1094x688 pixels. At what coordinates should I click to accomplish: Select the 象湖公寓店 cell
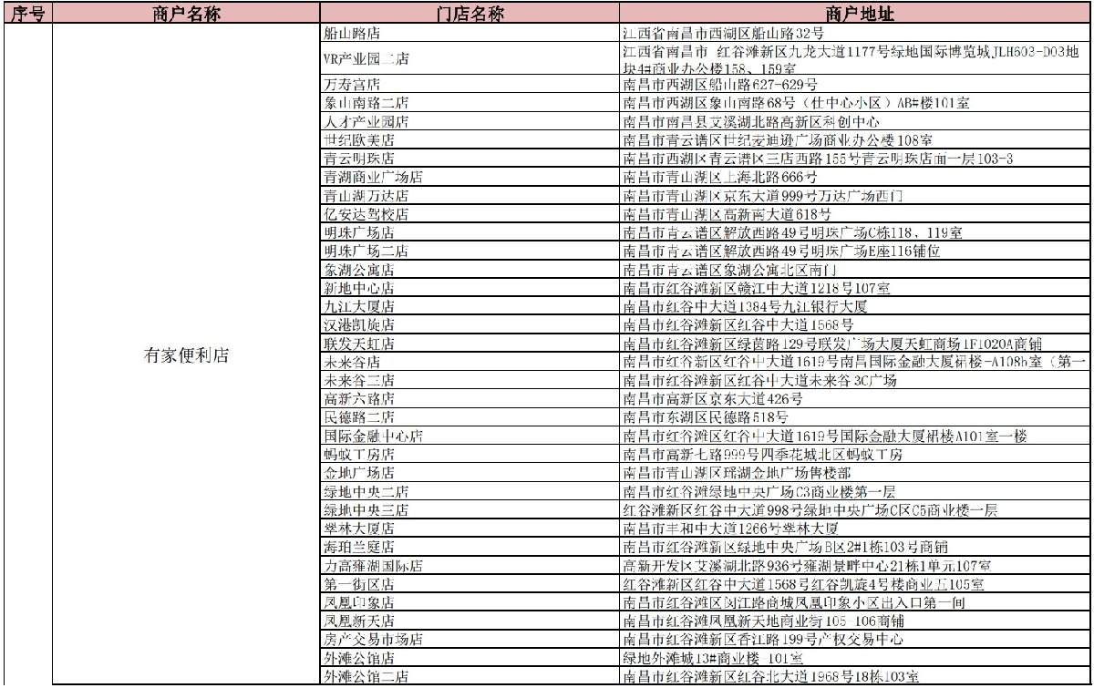pyautogui.click(x=470, y=270)
